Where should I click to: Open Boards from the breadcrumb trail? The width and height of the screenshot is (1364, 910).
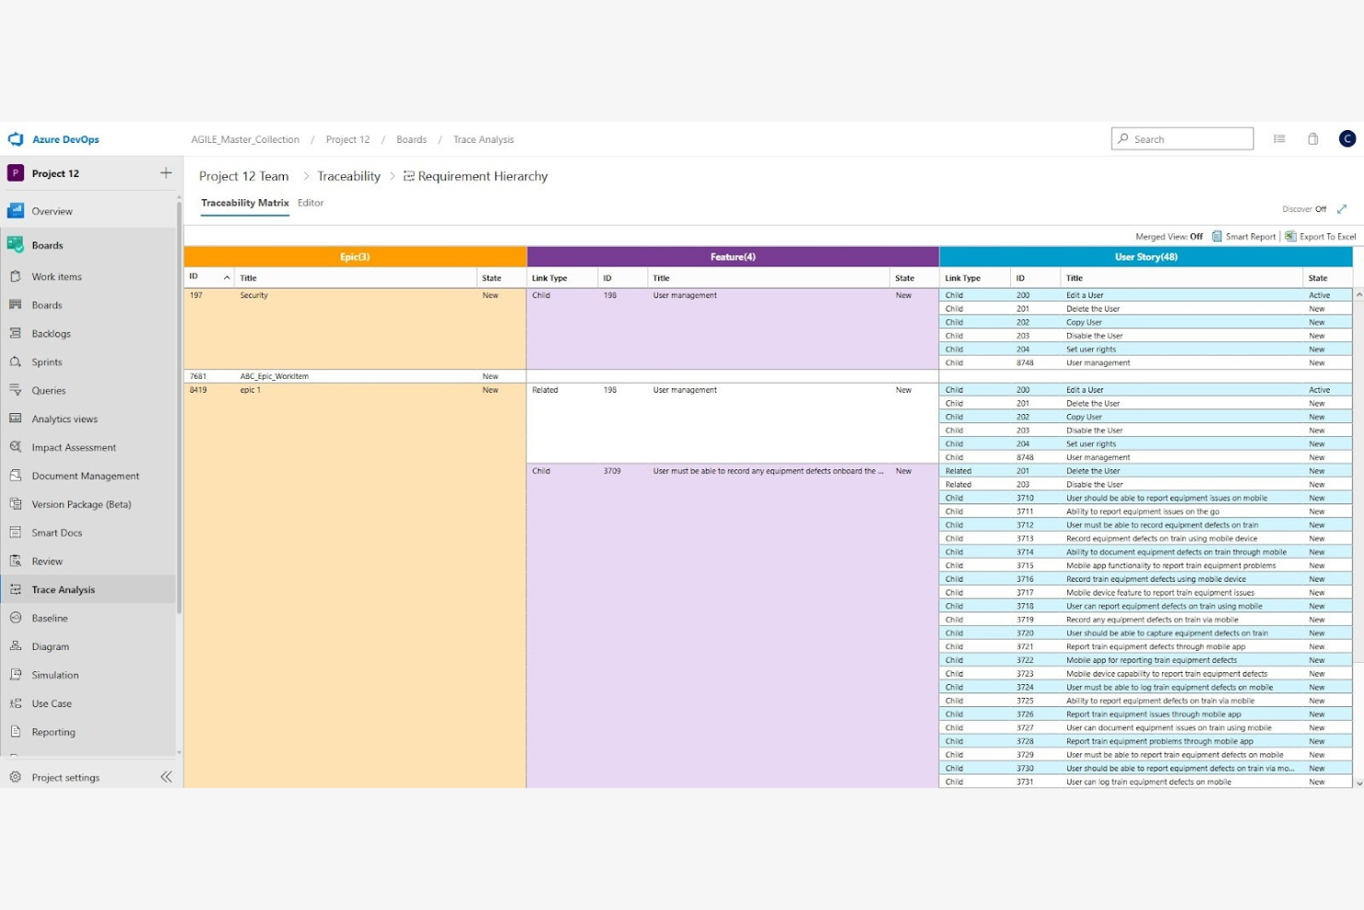[x=411, y=139]
